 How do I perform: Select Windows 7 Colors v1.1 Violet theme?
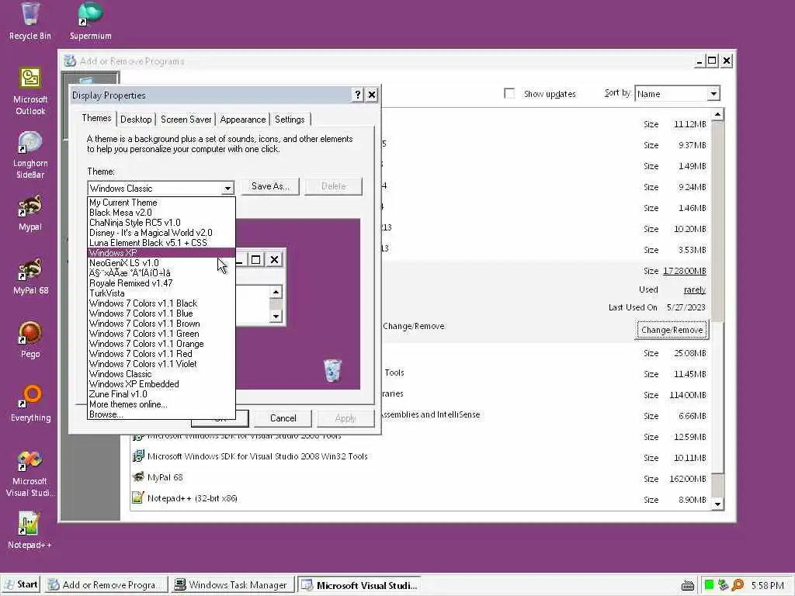tap(161, 363)
